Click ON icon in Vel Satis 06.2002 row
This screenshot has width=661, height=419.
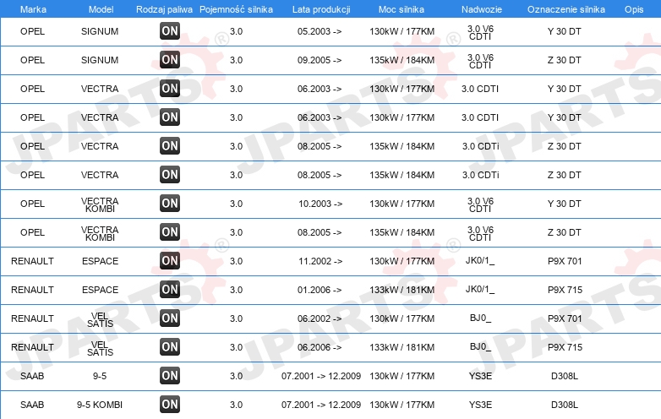(170, 318)
